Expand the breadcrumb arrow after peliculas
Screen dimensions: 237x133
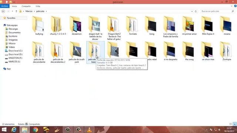coord(46,11)
